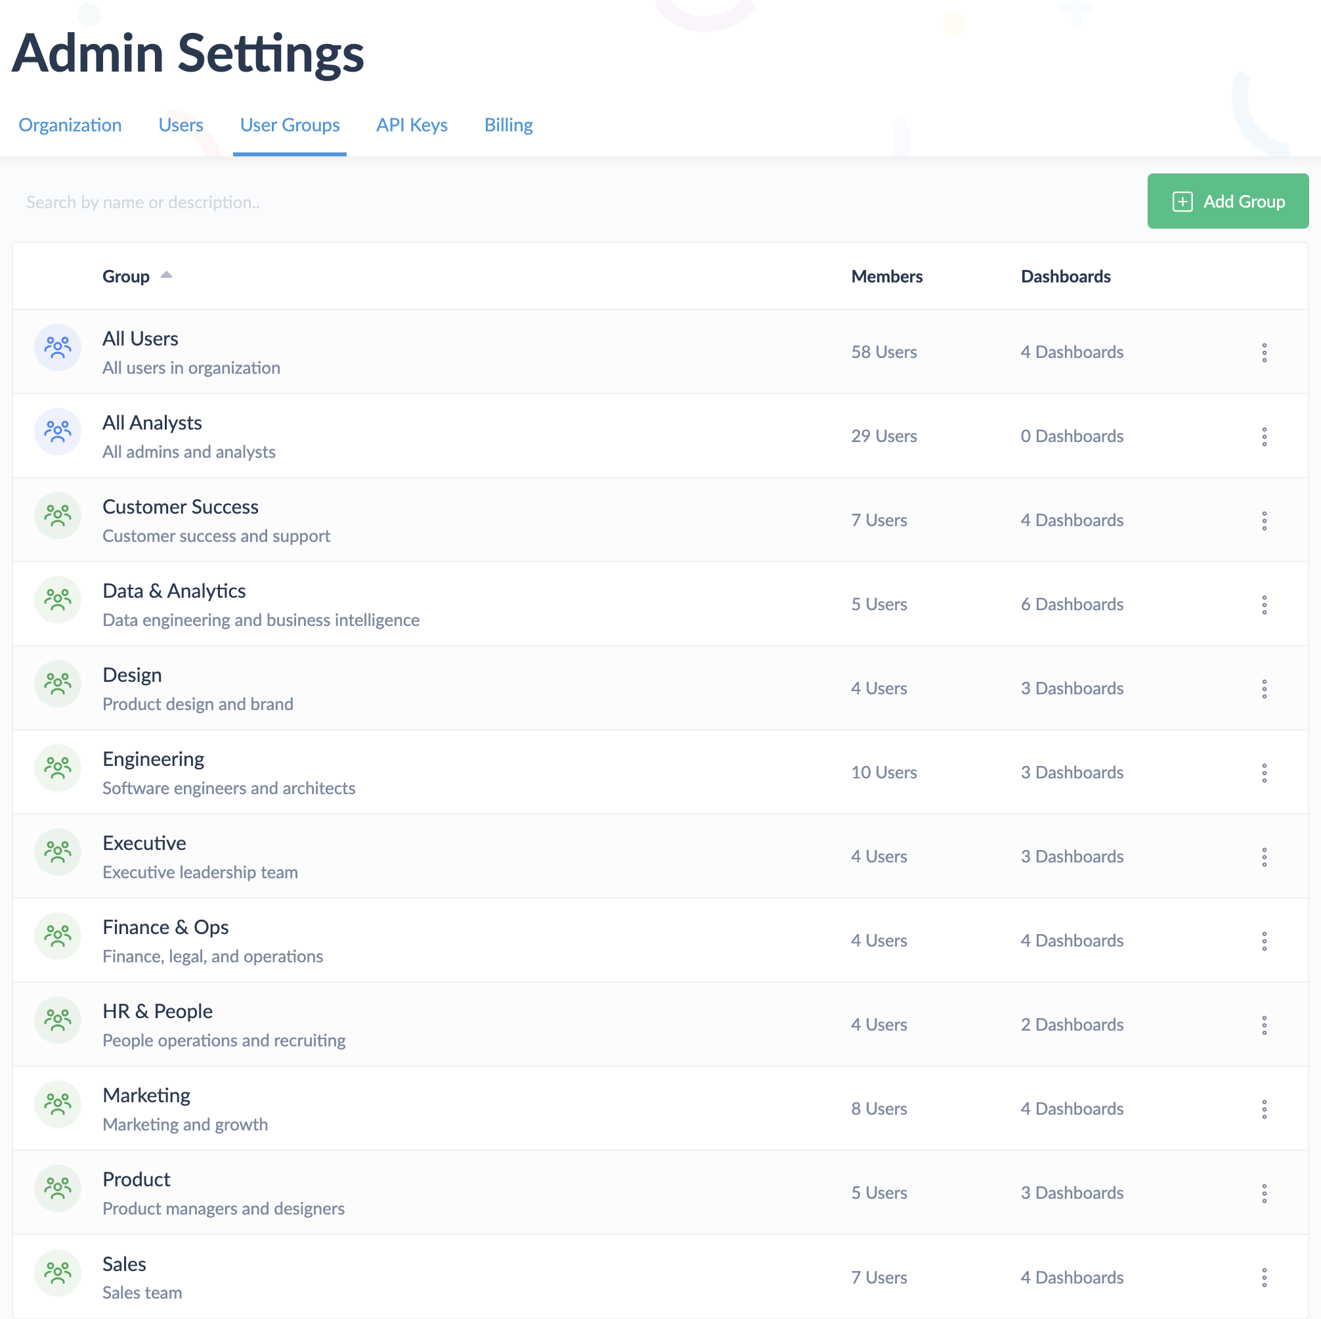Click the HR & People group icon

coord(57,1021)
